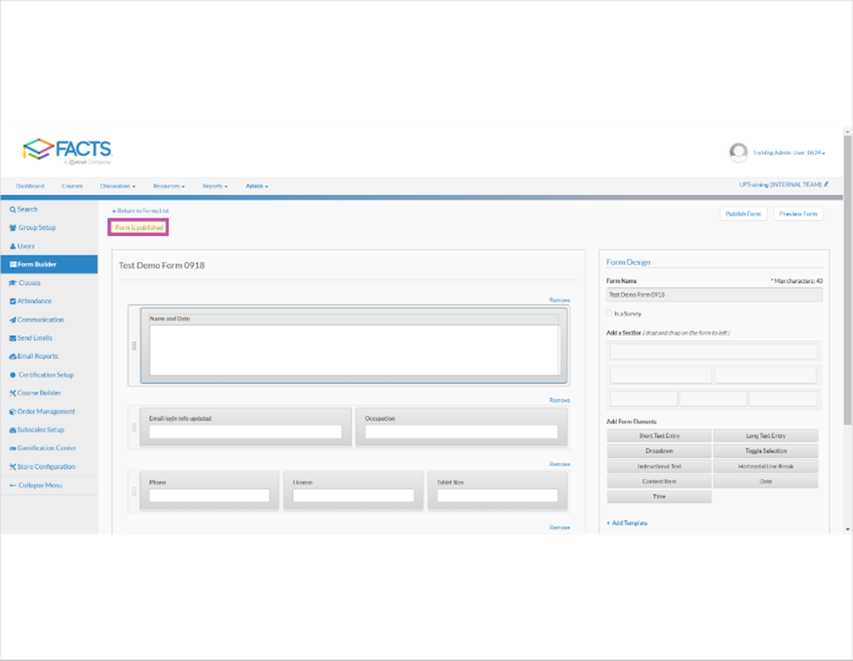Open the Training Admin User account dropdown
The width and height of the screenshot is (853, 661).
pos(789,153)
